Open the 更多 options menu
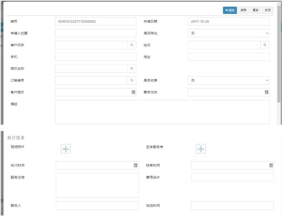The image size is (282, 219). click(255, 10)
